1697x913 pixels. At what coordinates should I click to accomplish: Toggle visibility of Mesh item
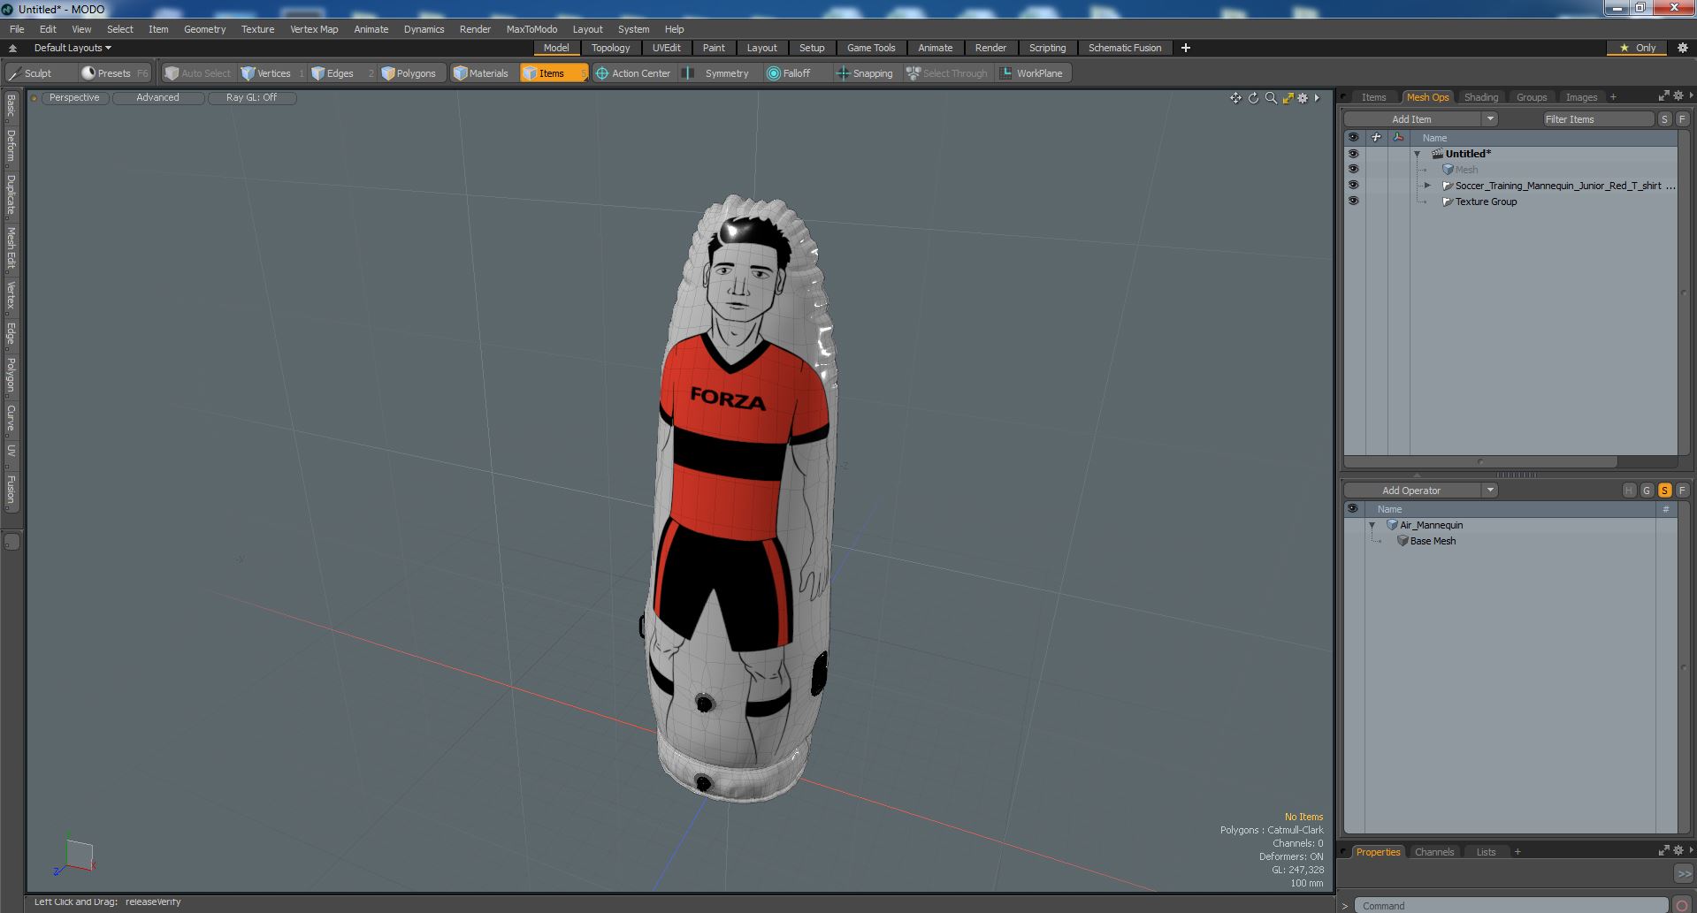click(1353, 170)
